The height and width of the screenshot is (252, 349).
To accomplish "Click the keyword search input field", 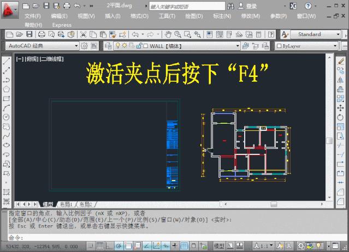I will pyautogui.click(x=187, y=6).
